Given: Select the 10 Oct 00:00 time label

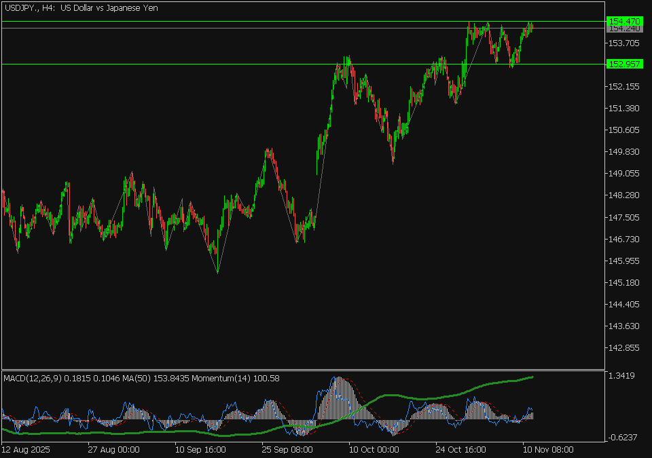Looking at the screenshot, I should click(374, 449).
